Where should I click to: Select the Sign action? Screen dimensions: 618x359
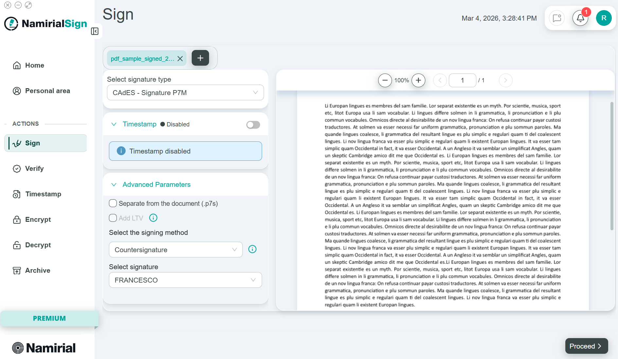(x=46, y=143)
